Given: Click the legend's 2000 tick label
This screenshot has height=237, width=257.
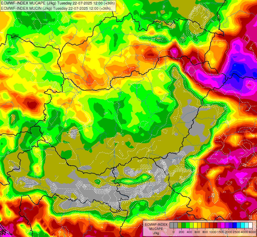Looking at the screenshot, I should 229,232.
